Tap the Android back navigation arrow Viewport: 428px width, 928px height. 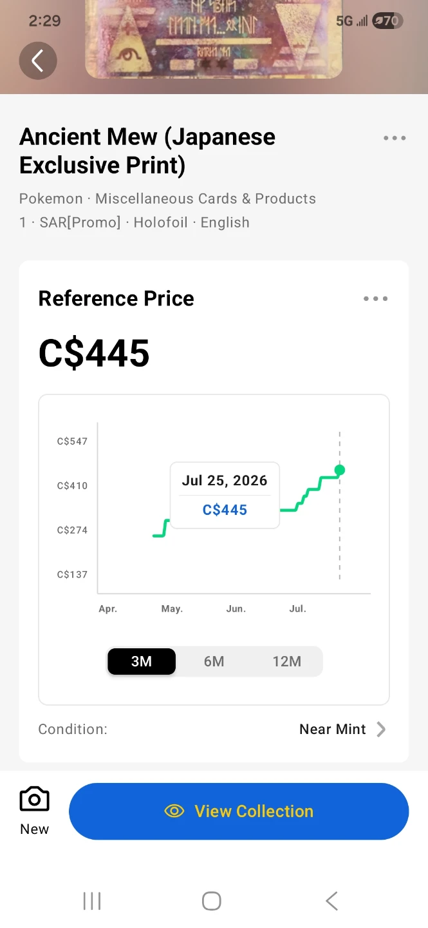[x=331, y=901]
